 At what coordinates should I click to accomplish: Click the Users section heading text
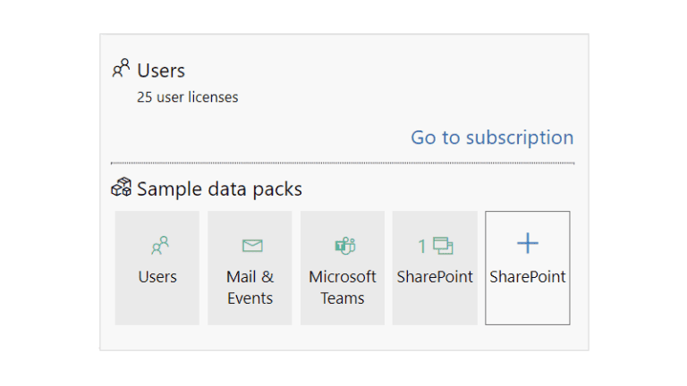pos(161,71)
